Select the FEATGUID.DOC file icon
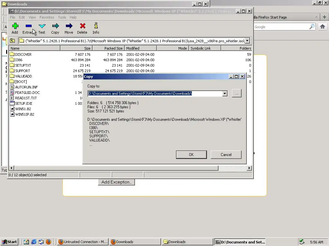This screenshot has height=246, width=329. (12, 92)
